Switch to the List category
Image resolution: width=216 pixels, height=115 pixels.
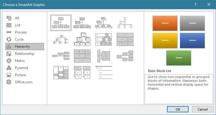coord(25,25)
